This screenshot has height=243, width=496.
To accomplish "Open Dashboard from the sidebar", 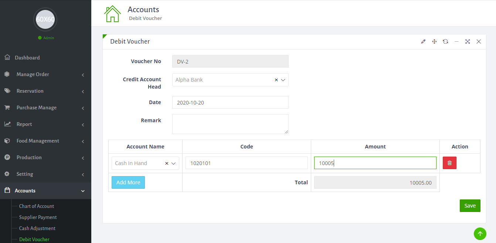I will tap(27, 58).
